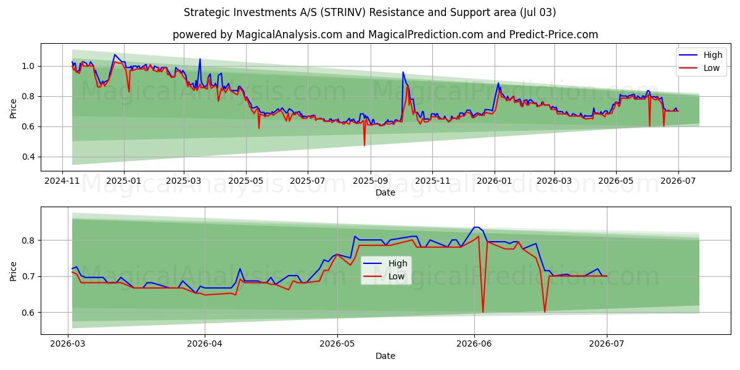The image size is (740, 370).
Task: Click the 2025-07 tick label on top chart
Action: pyautogui.click(x=307, y=181)
